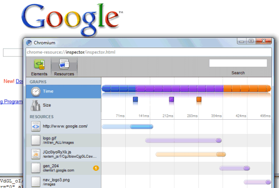
Task: Open the Elements panel icon
Action: point(40,65)
